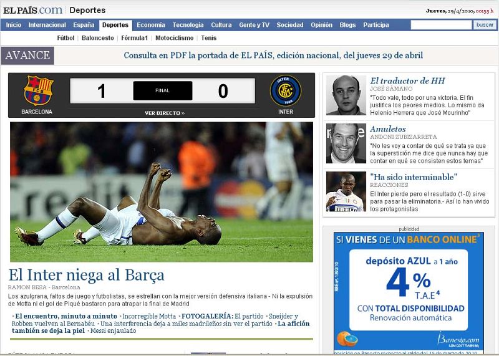Screen dimensions: 499x356
Task: Open El encuentro, minuto a minuto
Action: tap(65, 316)
